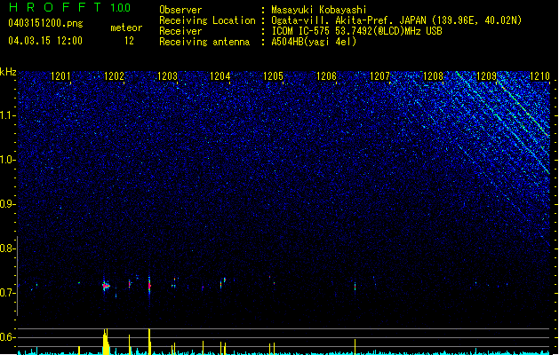Viewport: 559px width, 355px height.
Task: Click the 1201 time marker
Action: click(x=60, y=76)
